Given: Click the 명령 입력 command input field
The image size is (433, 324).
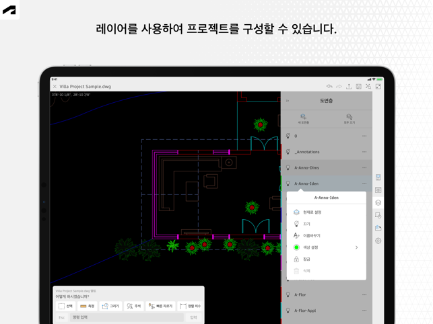Looking at the screenshot, I should [127, 317].
